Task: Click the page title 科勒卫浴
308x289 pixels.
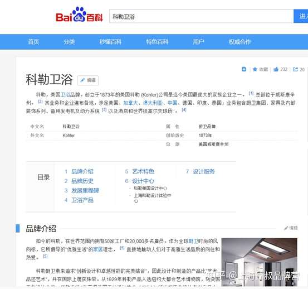Action: pos(49,79)
